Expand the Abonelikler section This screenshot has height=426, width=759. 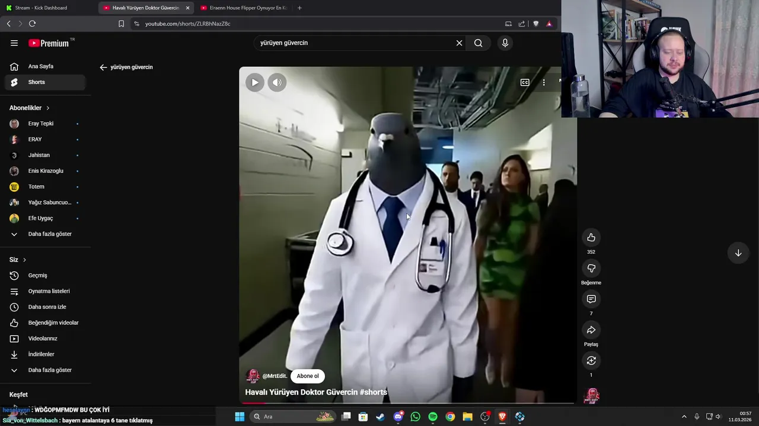click(30, 108)
